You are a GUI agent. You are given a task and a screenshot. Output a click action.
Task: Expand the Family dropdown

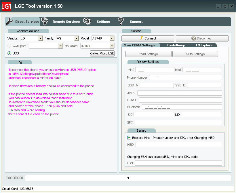[x=77, y=38]
